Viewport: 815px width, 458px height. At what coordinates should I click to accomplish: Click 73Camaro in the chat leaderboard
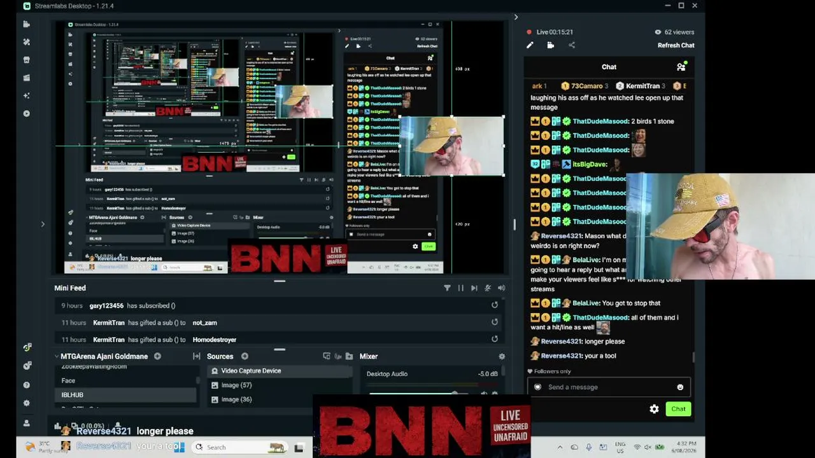(x=586, y=86)
